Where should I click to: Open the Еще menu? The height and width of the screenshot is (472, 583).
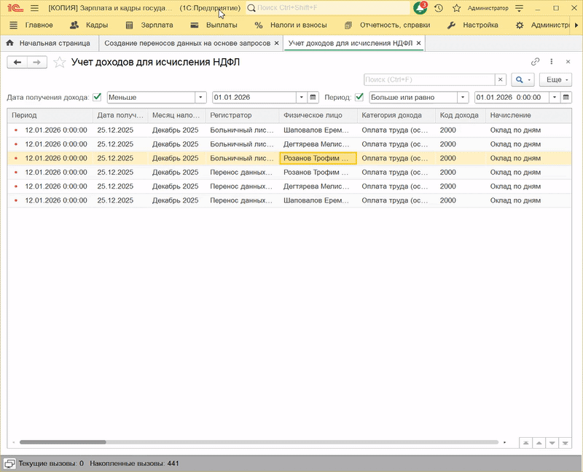pos(555,79)
